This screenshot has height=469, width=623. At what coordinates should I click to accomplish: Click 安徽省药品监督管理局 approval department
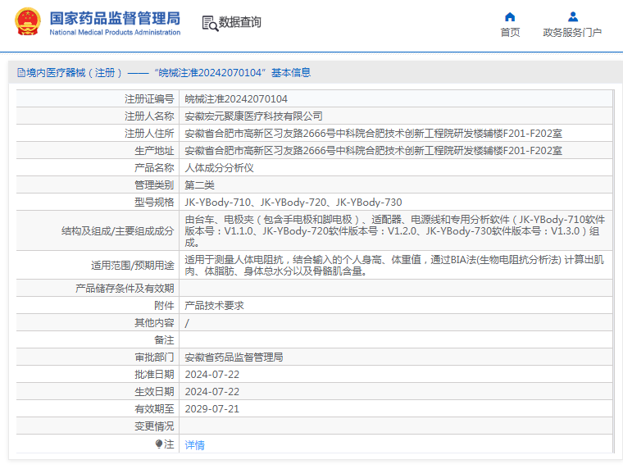[x=234, y=357]
